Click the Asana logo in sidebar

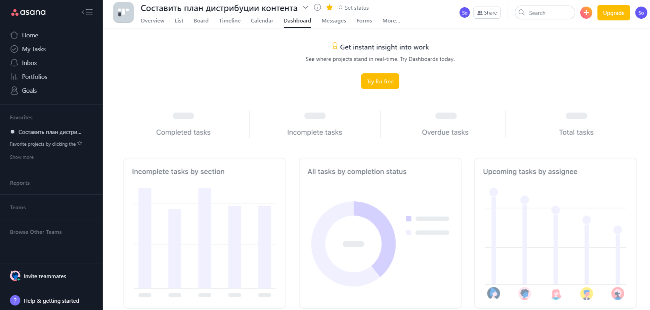(x=28, y=12)
